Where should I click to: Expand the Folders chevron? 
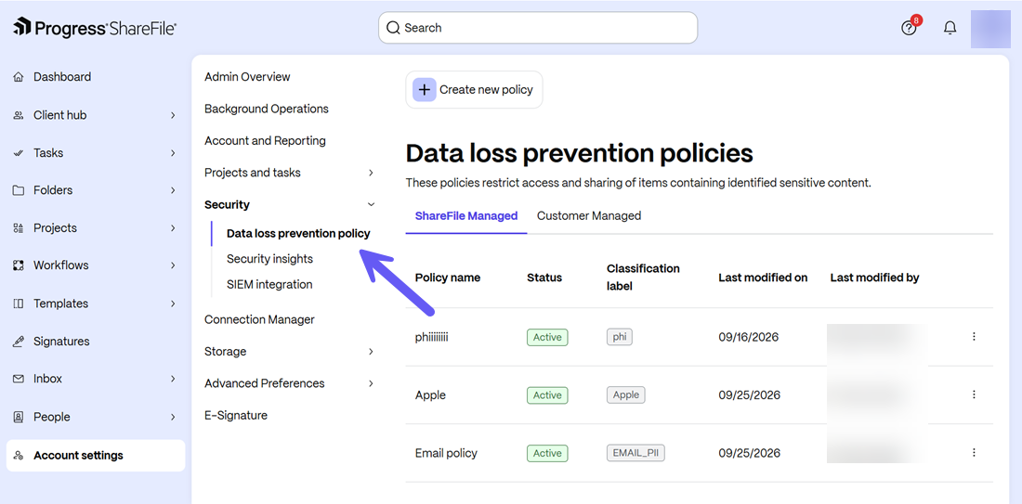(x=174, y=190)
